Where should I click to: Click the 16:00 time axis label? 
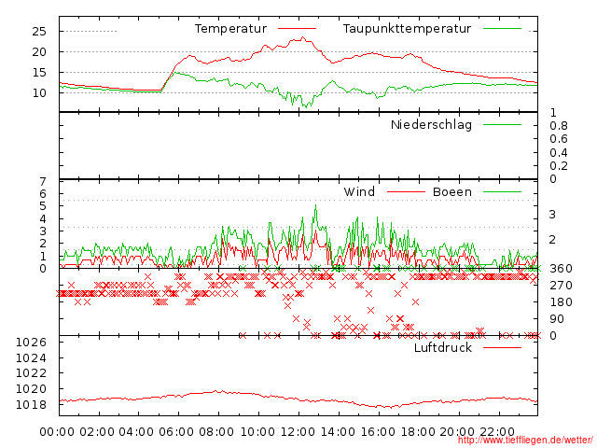point(378,432)
